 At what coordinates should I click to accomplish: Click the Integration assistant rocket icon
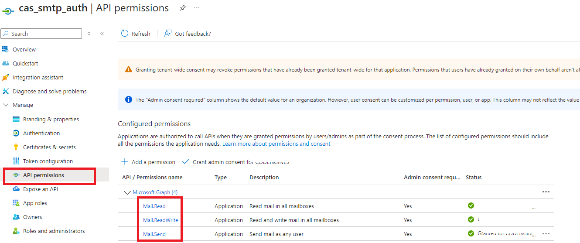5,77
